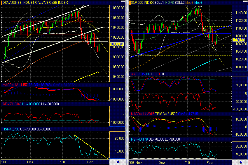Click the Feb label on S&P time axis
248x165 pixels.
(209, 162)
